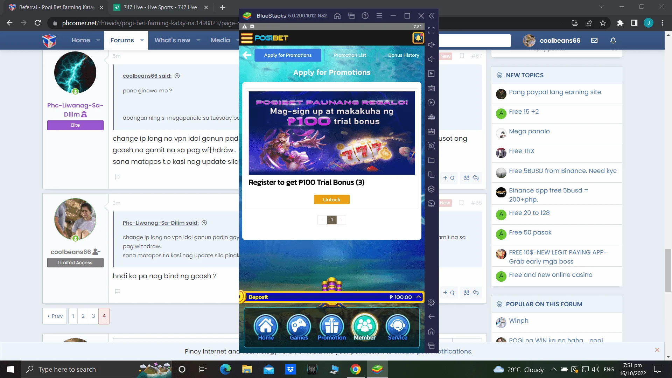Bookmark this page with Chrome star icon

click(603, 23)
